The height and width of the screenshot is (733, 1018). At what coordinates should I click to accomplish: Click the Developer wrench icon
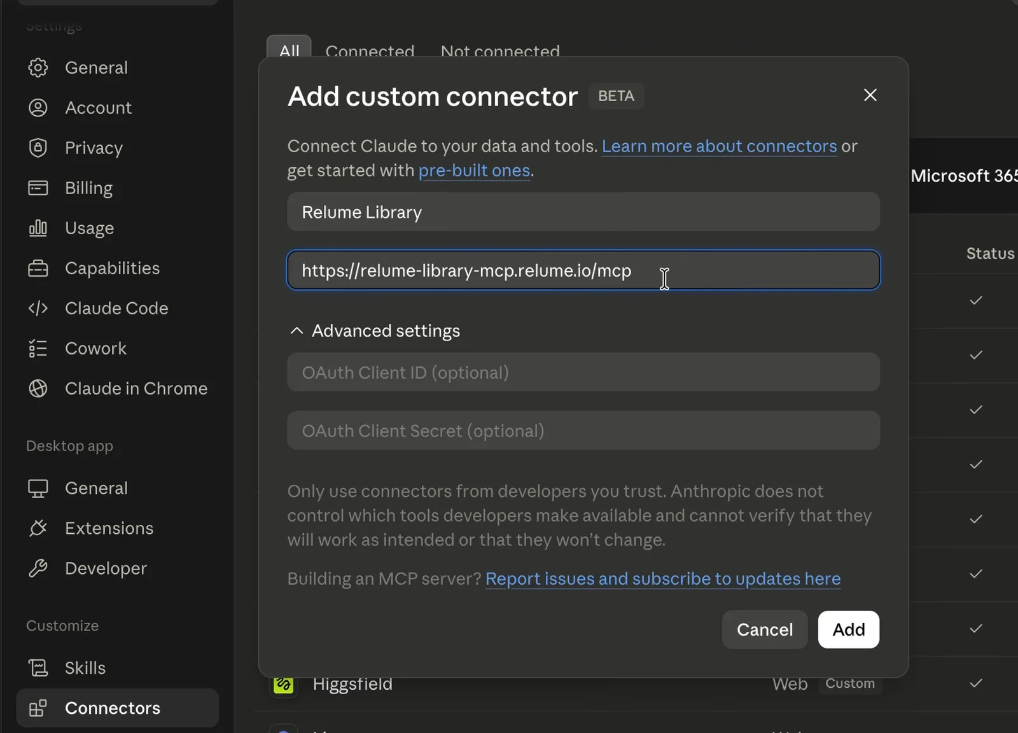tap(38, 568)
